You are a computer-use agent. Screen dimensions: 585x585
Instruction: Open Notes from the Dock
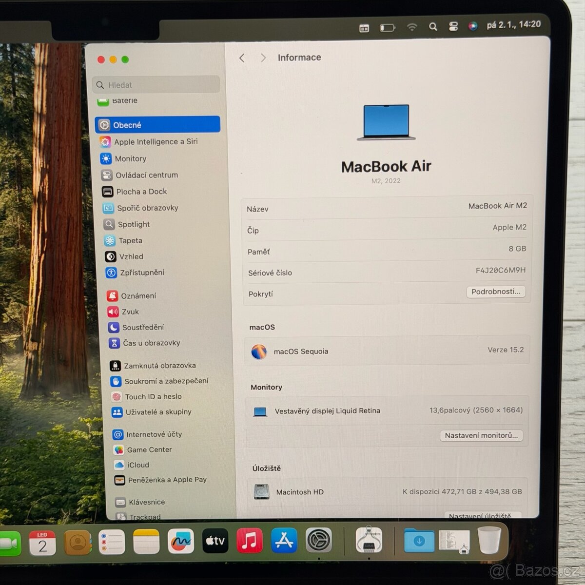pyautogui.click(x=146, y=542)
